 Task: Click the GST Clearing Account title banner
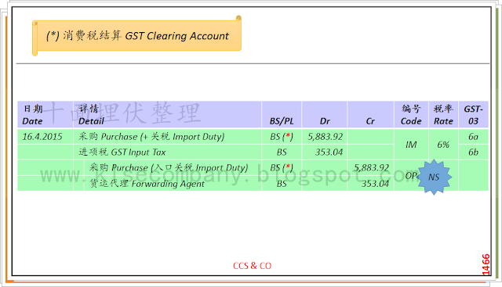pos(136,35)
